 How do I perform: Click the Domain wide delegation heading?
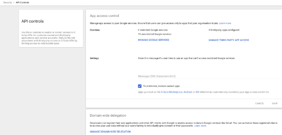(x=108, y=115)
